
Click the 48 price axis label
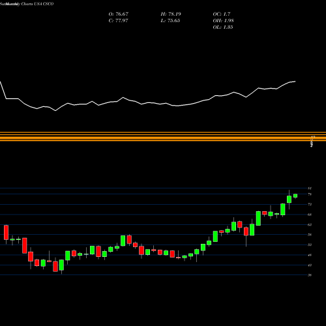[310, 255]
